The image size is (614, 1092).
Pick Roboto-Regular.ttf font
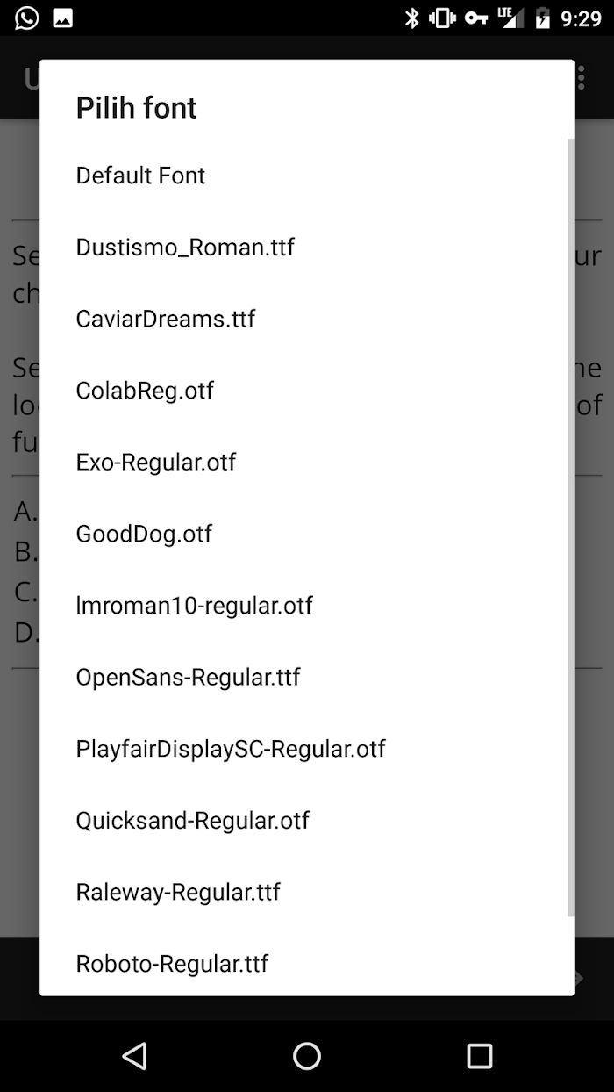306,963
